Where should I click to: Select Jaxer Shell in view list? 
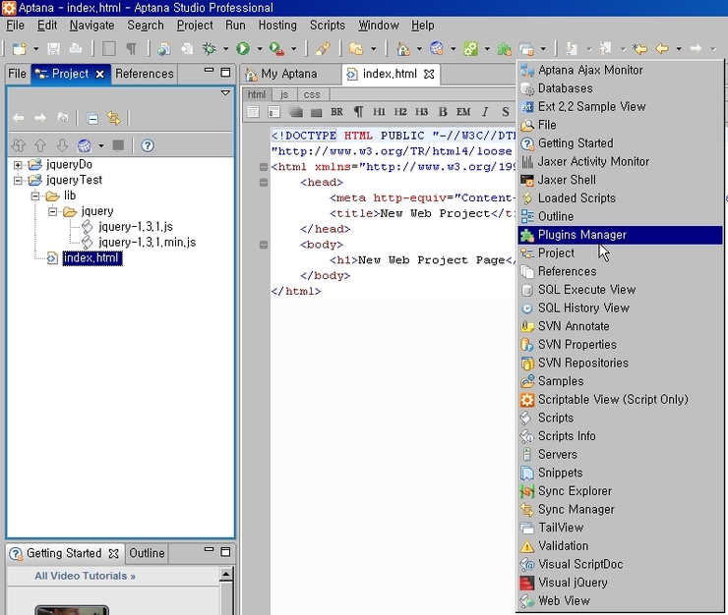point(620,180)
